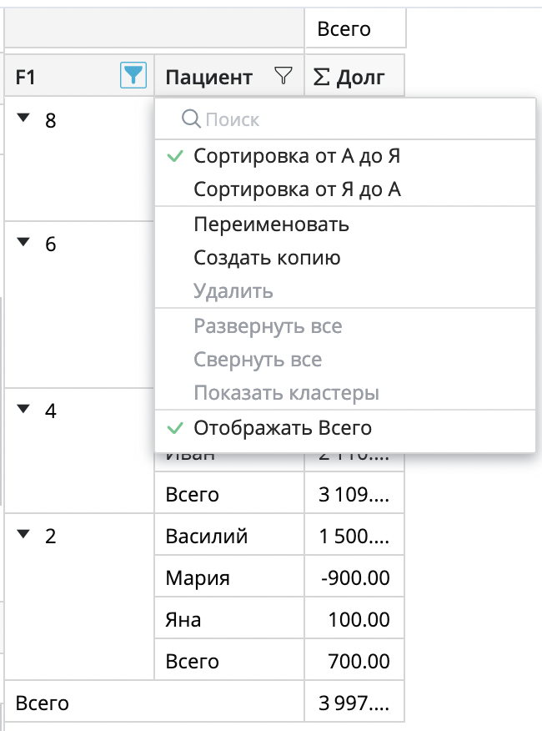Click Развернуть все in the menu
The image size is (542, 731).
[x=268, y=325]
